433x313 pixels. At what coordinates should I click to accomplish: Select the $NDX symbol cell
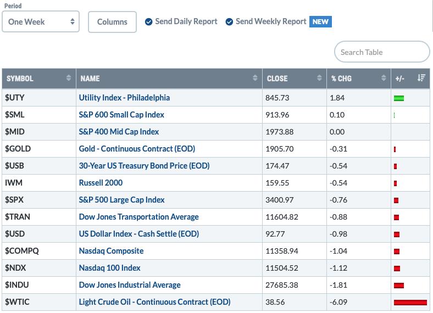pos(39,268)
